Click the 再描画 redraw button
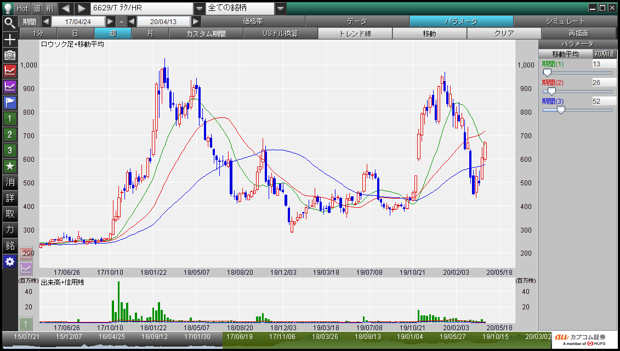This screenshot has width=620, height=351. (578, 33)
